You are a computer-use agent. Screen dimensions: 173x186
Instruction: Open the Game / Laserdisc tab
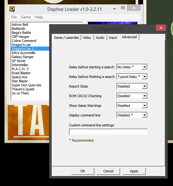[x=67, y=38]
